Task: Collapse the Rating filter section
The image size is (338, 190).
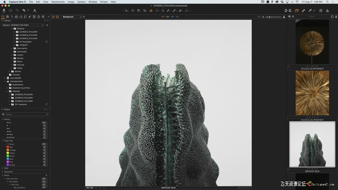Action: click(x=2, y=119)
